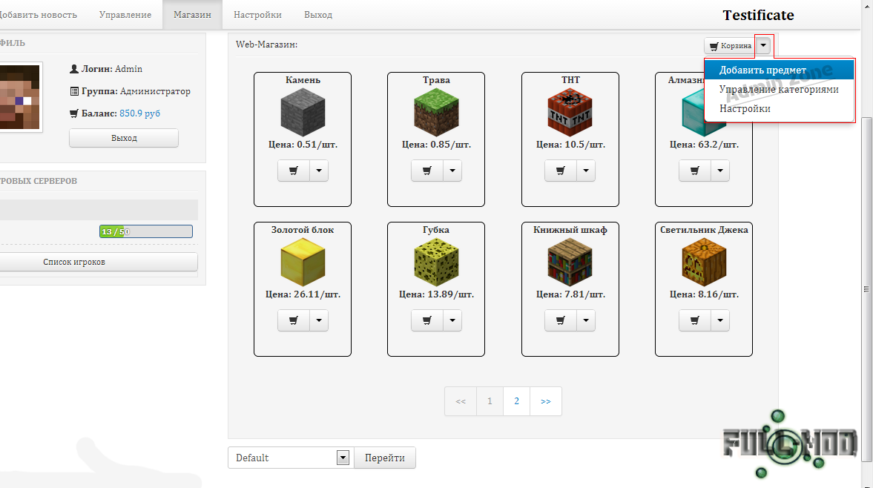Click the Цена: 13.89/шт. price text
The height and width of the screenshot is (488, 873).
pyautogui.click(x=436, y=294)
